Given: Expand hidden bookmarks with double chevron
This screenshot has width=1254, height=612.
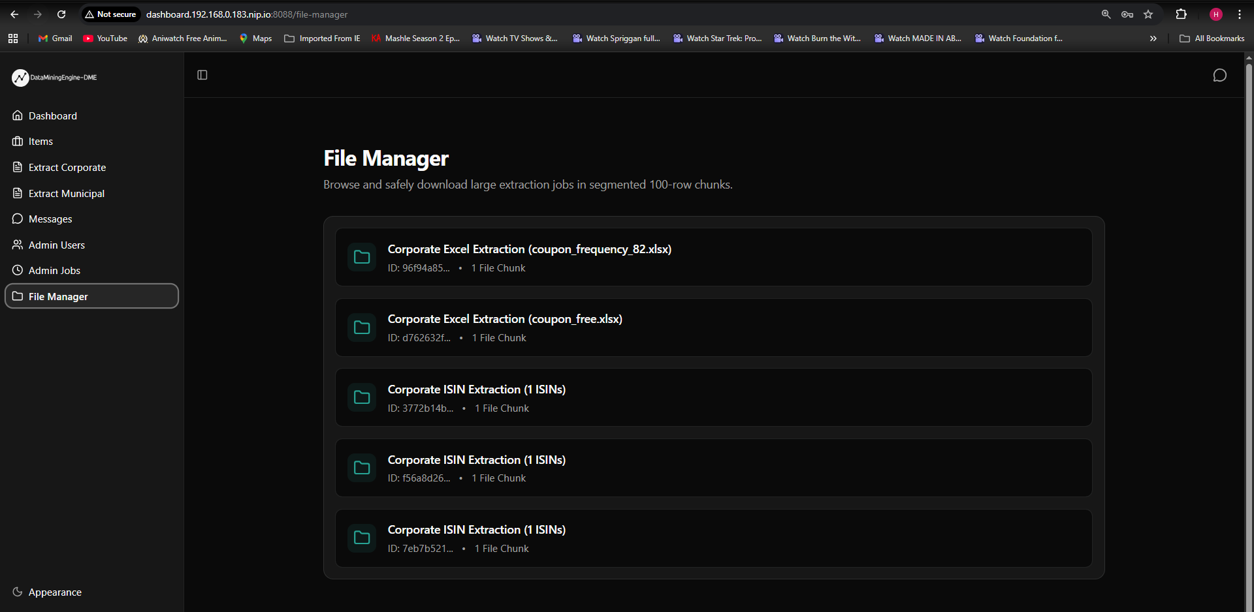Looking at the screenshot, I should [x=1153, y=38].
